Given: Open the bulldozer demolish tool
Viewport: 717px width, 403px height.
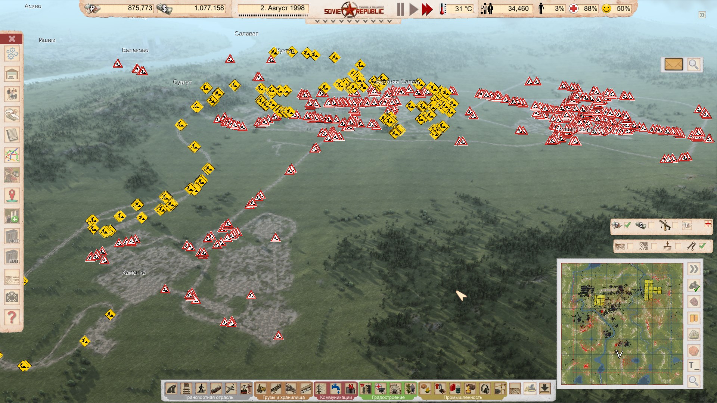Looking at the screenshot, I should pyautogui.click(x=530, y=388).
